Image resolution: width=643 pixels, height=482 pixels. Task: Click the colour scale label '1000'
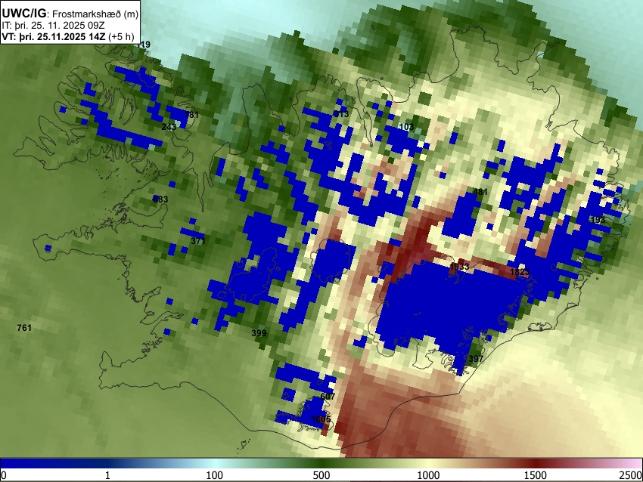pos(428,475)
